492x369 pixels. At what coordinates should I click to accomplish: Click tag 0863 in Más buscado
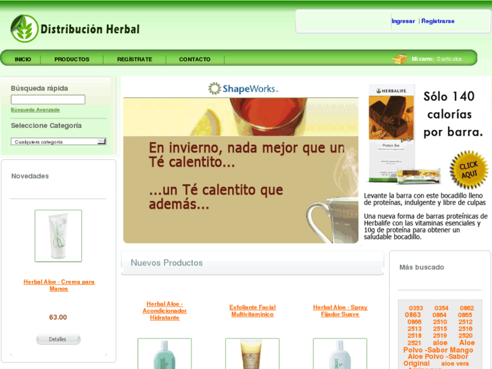[x=413, y=315]
